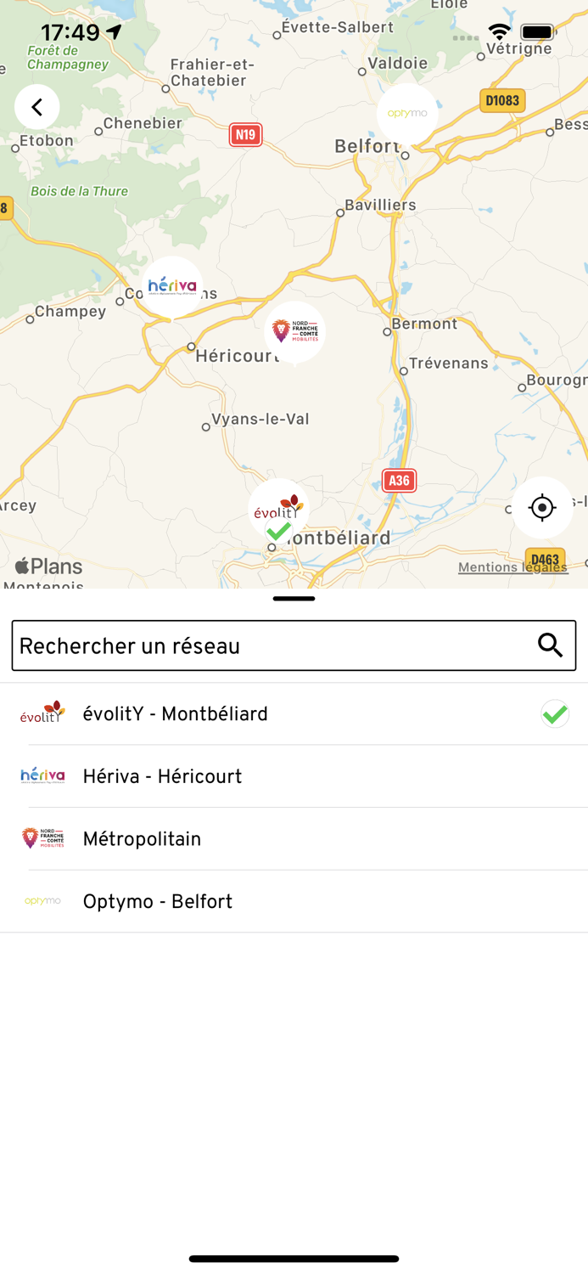Select the hériva map marker near Héricourt
Image resolution: width=588 pixels, height=1274 pixels.
coord(173,283)
